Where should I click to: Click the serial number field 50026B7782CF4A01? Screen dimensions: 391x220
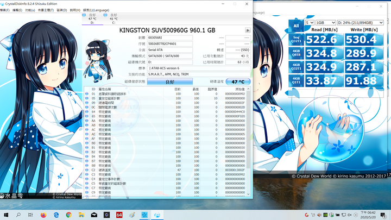tap(170, 43)
